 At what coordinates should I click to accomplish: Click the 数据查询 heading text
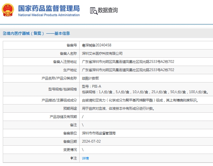(108, 10)
